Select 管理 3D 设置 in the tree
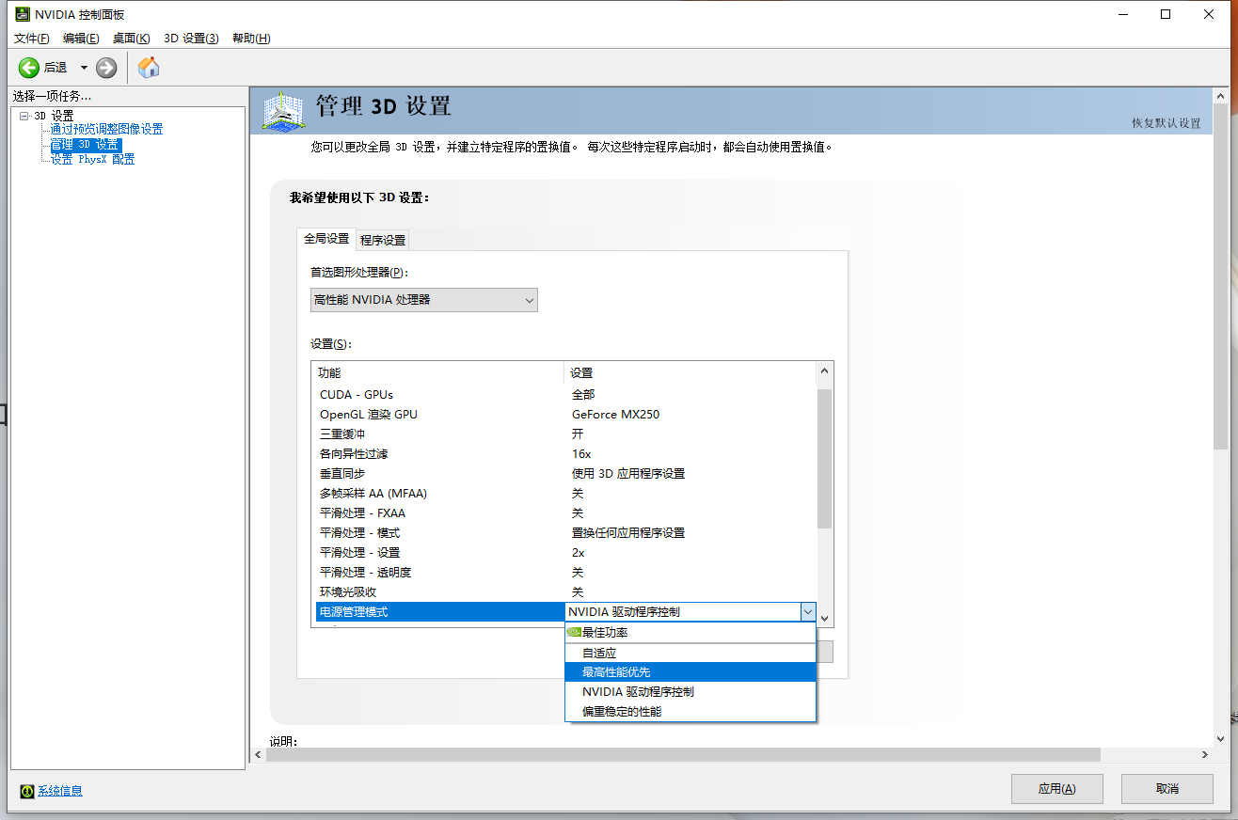Viewport: 1238px width, 820px height. coord(86,145)
